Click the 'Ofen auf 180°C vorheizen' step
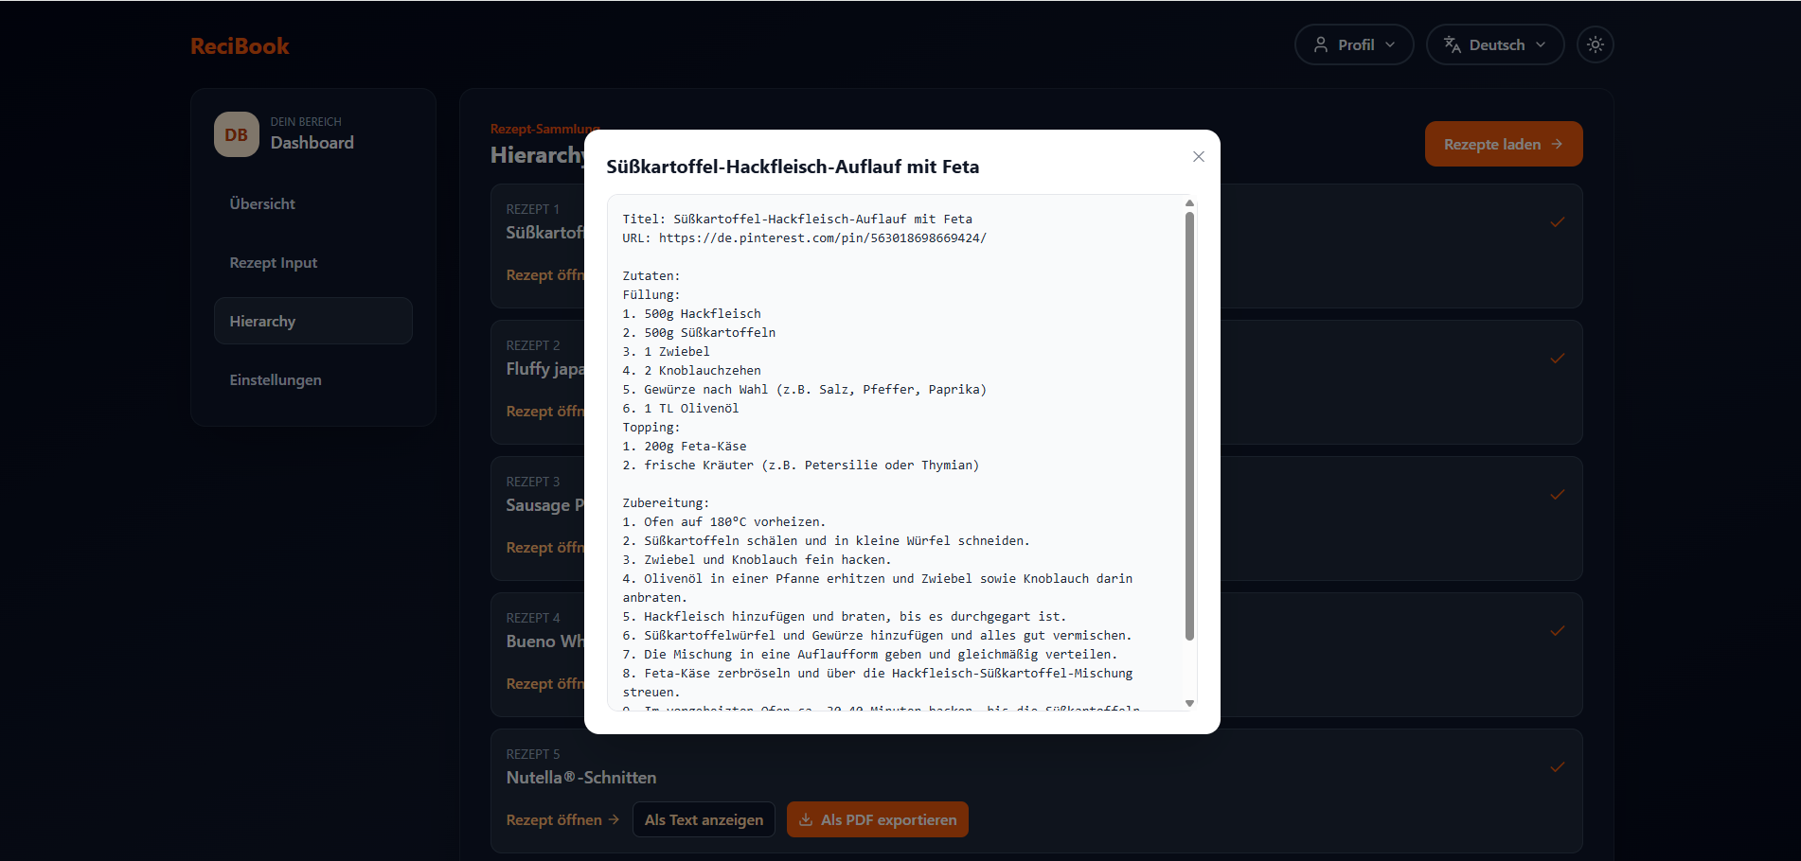Image resolution: width=1801 pixels, height=861 pixels. 723,521
